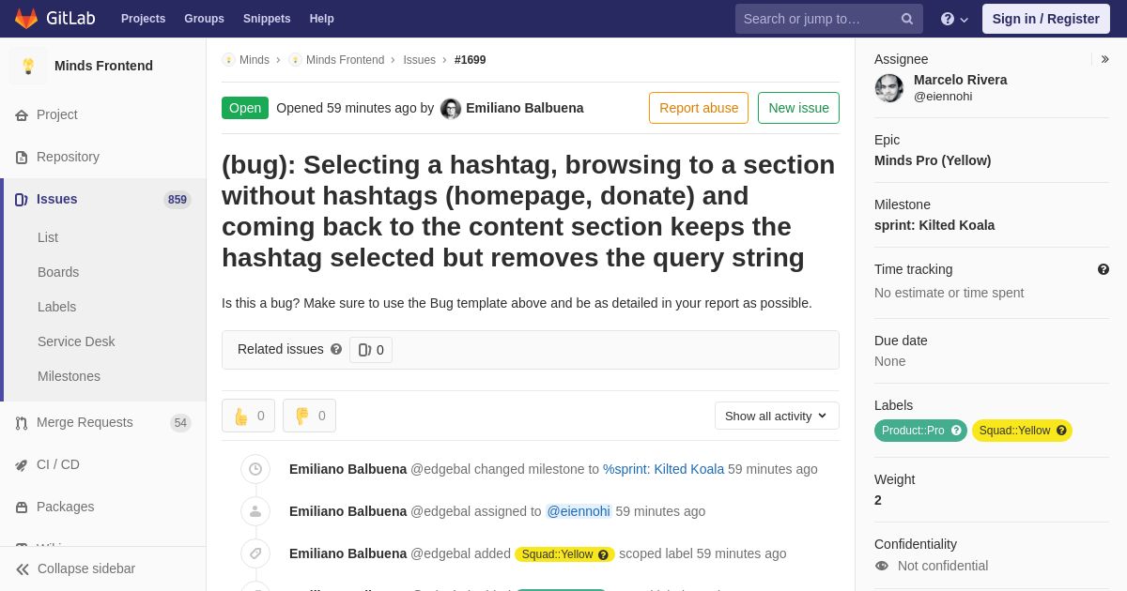
Task: Click the milestone change clock icon
Action: 255,469
